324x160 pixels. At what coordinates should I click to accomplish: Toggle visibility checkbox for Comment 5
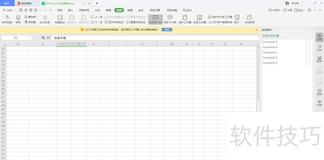pos(308,42)
